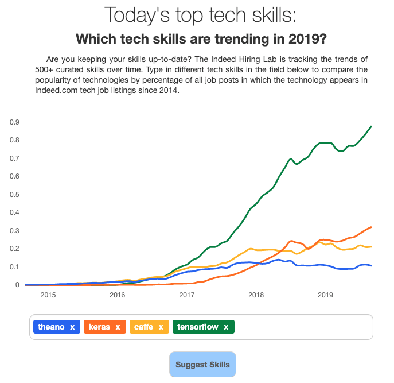This screenshot has height=383, width=394.
Task: Remove the keras tag via its x
Action: 118,327
